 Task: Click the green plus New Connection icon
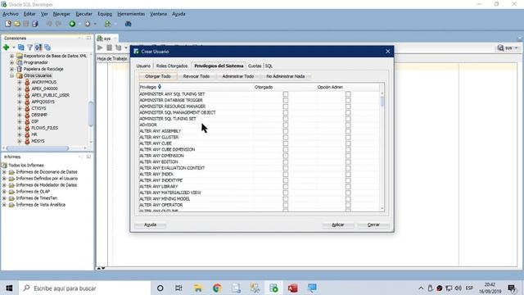tap(6, 48)
